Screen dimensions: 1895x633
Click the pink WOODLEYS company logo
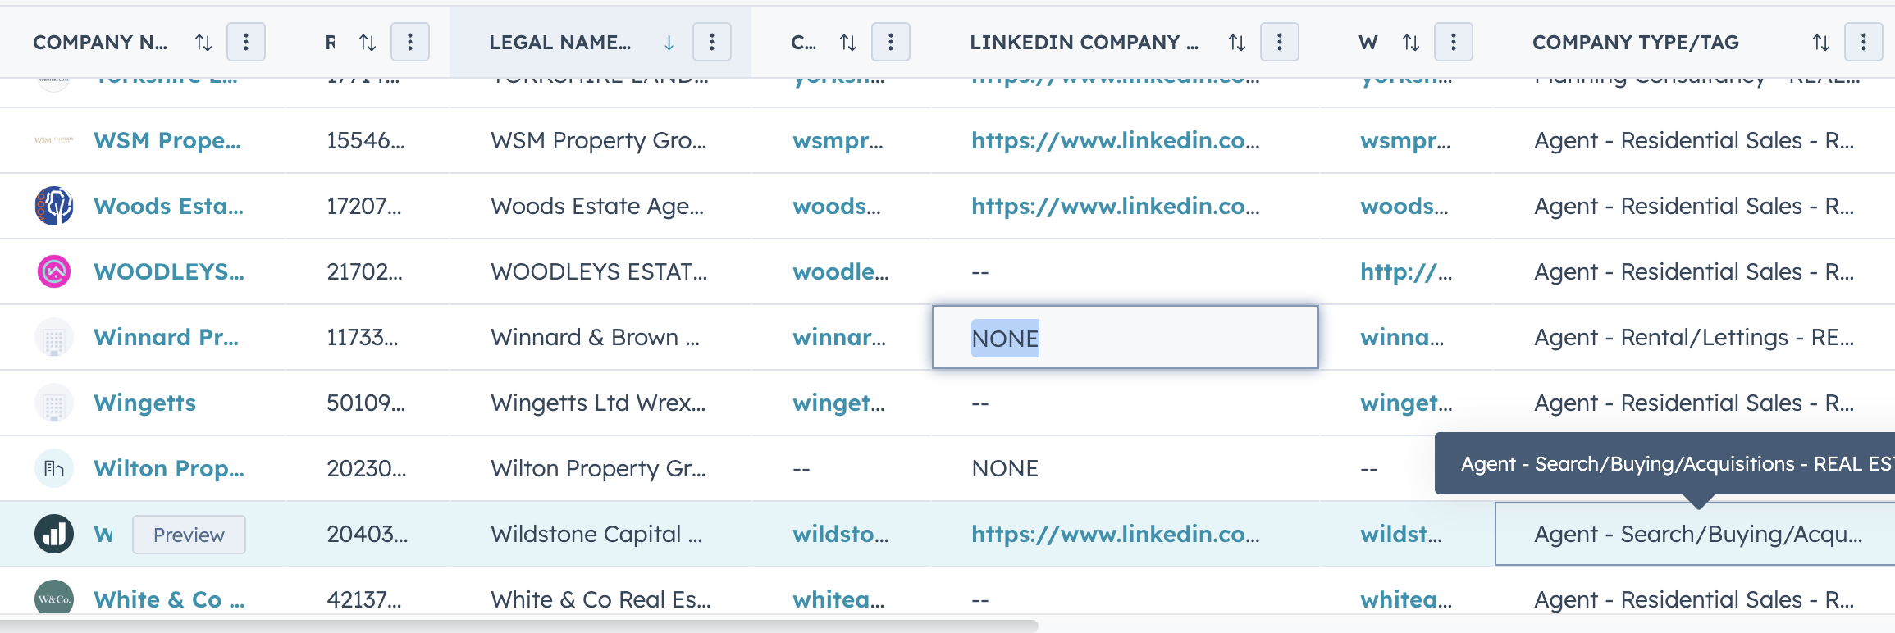54,271
